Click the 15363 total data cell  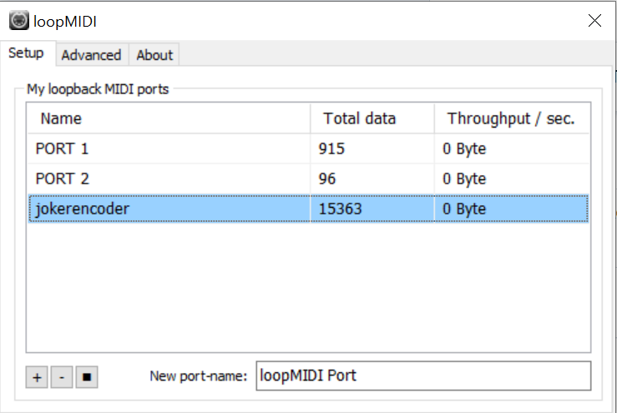pos(372,209)
